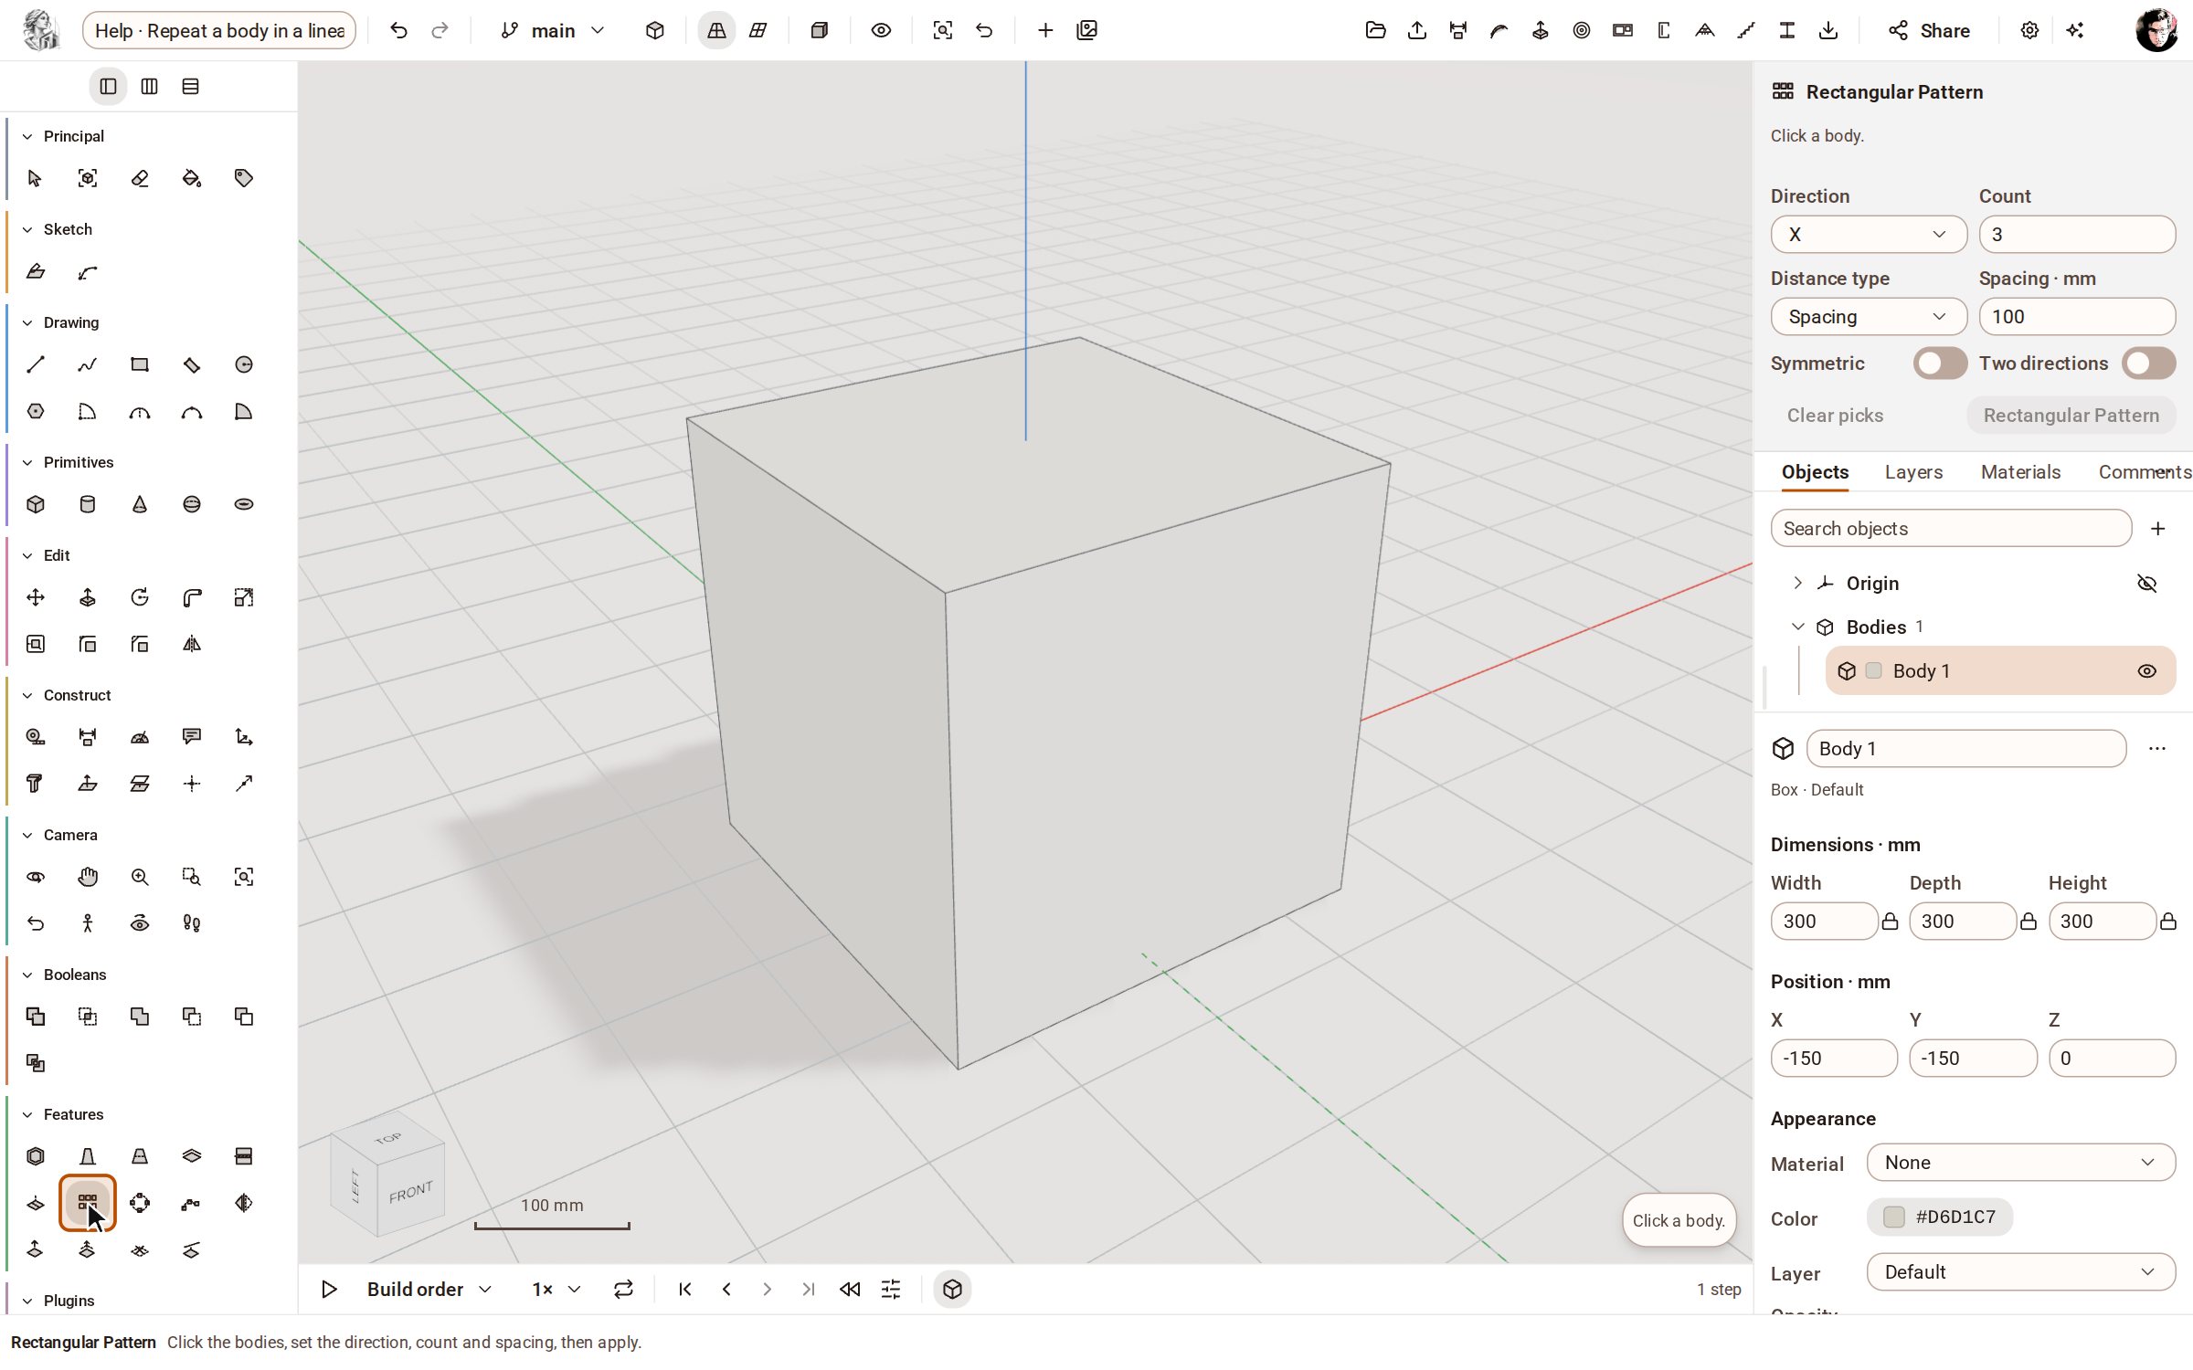Toggle the perspective view button

tap(716, 30)
